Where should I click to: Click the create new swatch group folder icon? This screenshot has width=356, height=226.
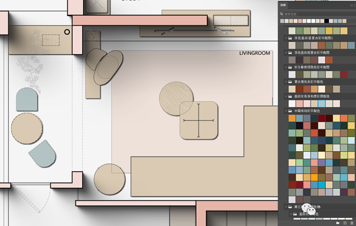[x=338, y=222]
